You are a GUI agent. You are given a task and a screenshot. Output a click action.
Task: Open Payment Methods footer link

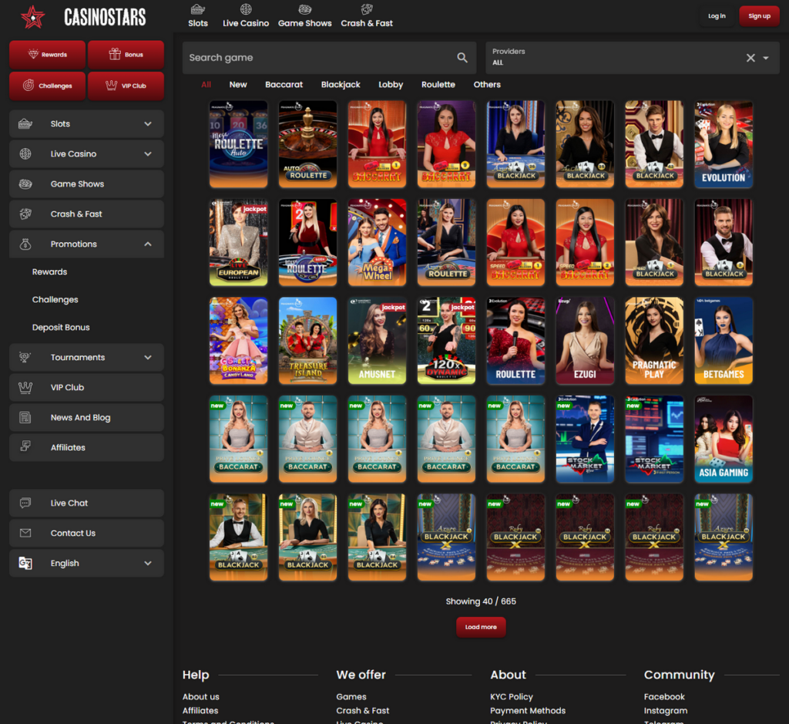click(528, 710)
